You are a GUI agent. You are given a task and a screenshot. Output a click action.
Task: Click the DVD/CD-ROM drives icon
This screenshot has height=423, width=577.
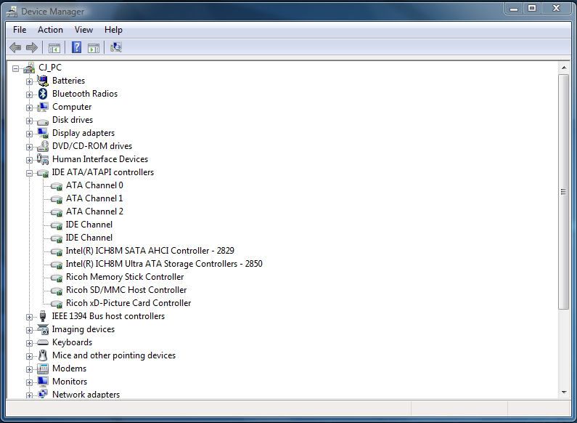point(43,146)
